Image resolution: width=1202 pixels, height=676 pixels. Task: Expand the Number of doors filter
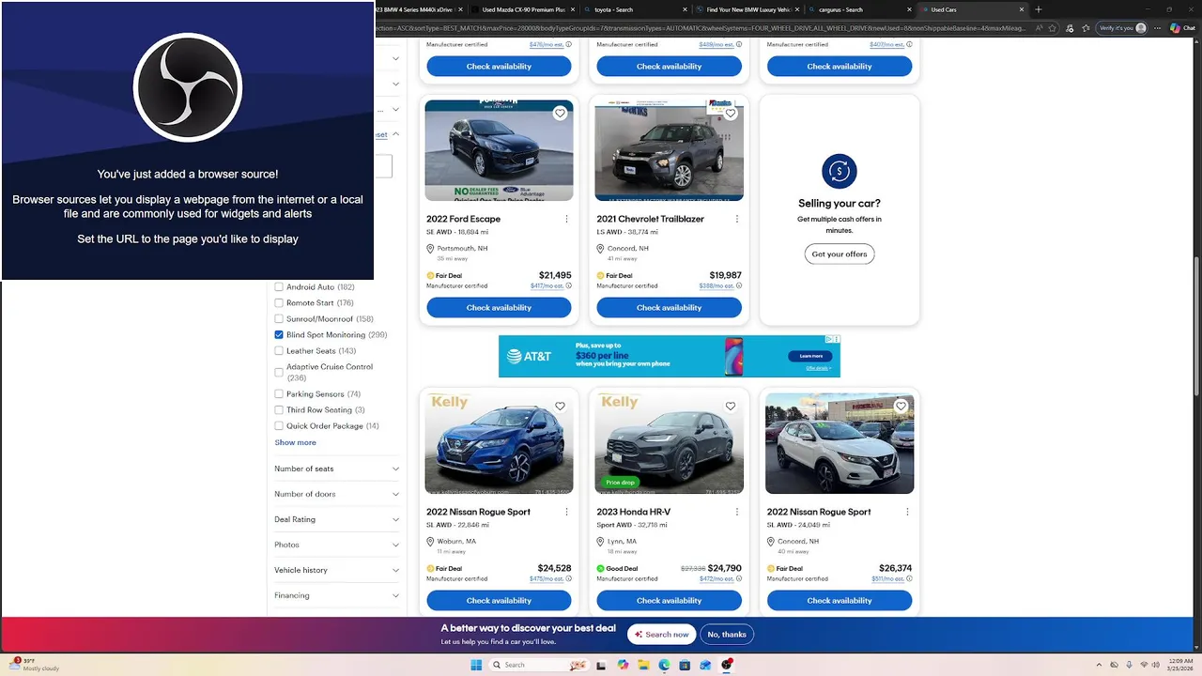point(336,494)
